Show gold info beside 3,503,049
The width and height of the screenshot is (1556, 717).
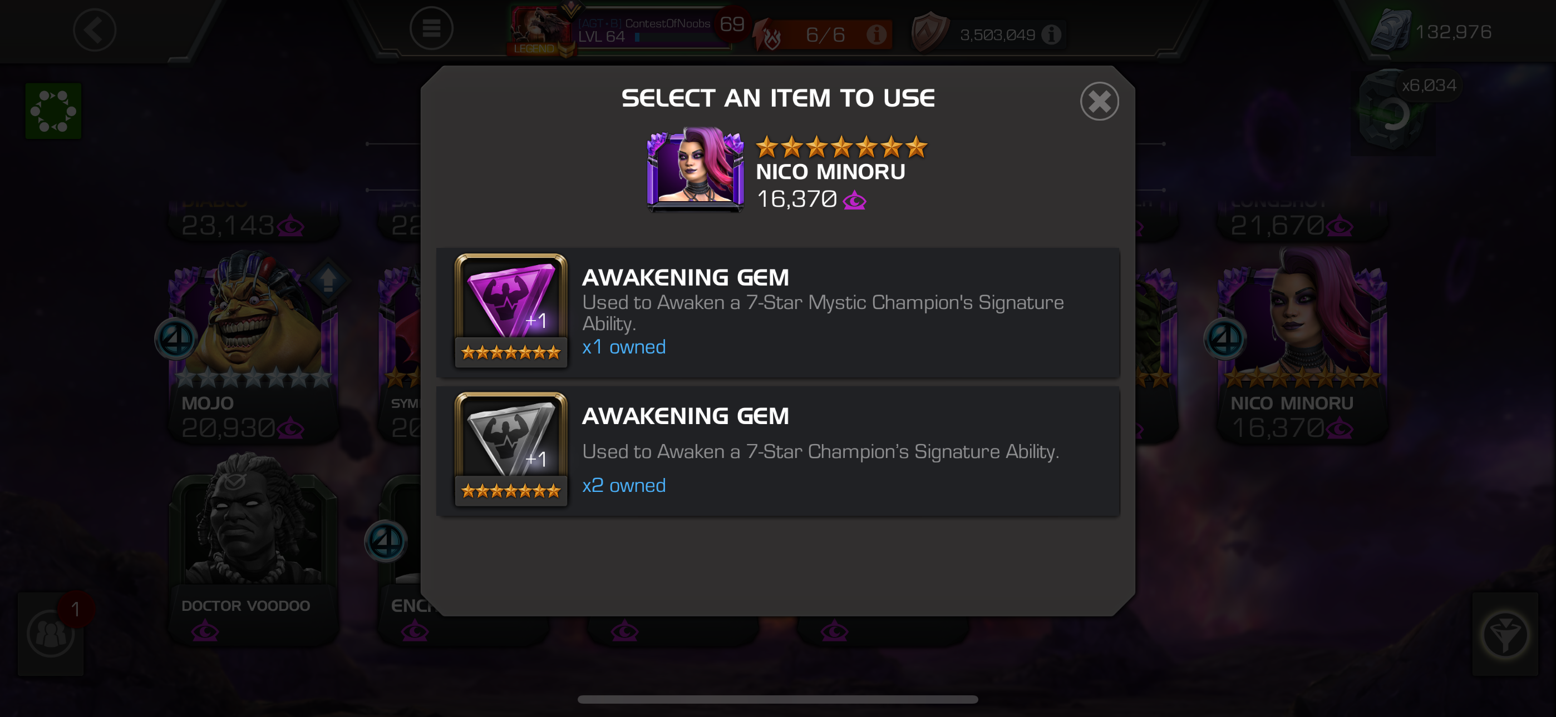(x=1051, y=35)
